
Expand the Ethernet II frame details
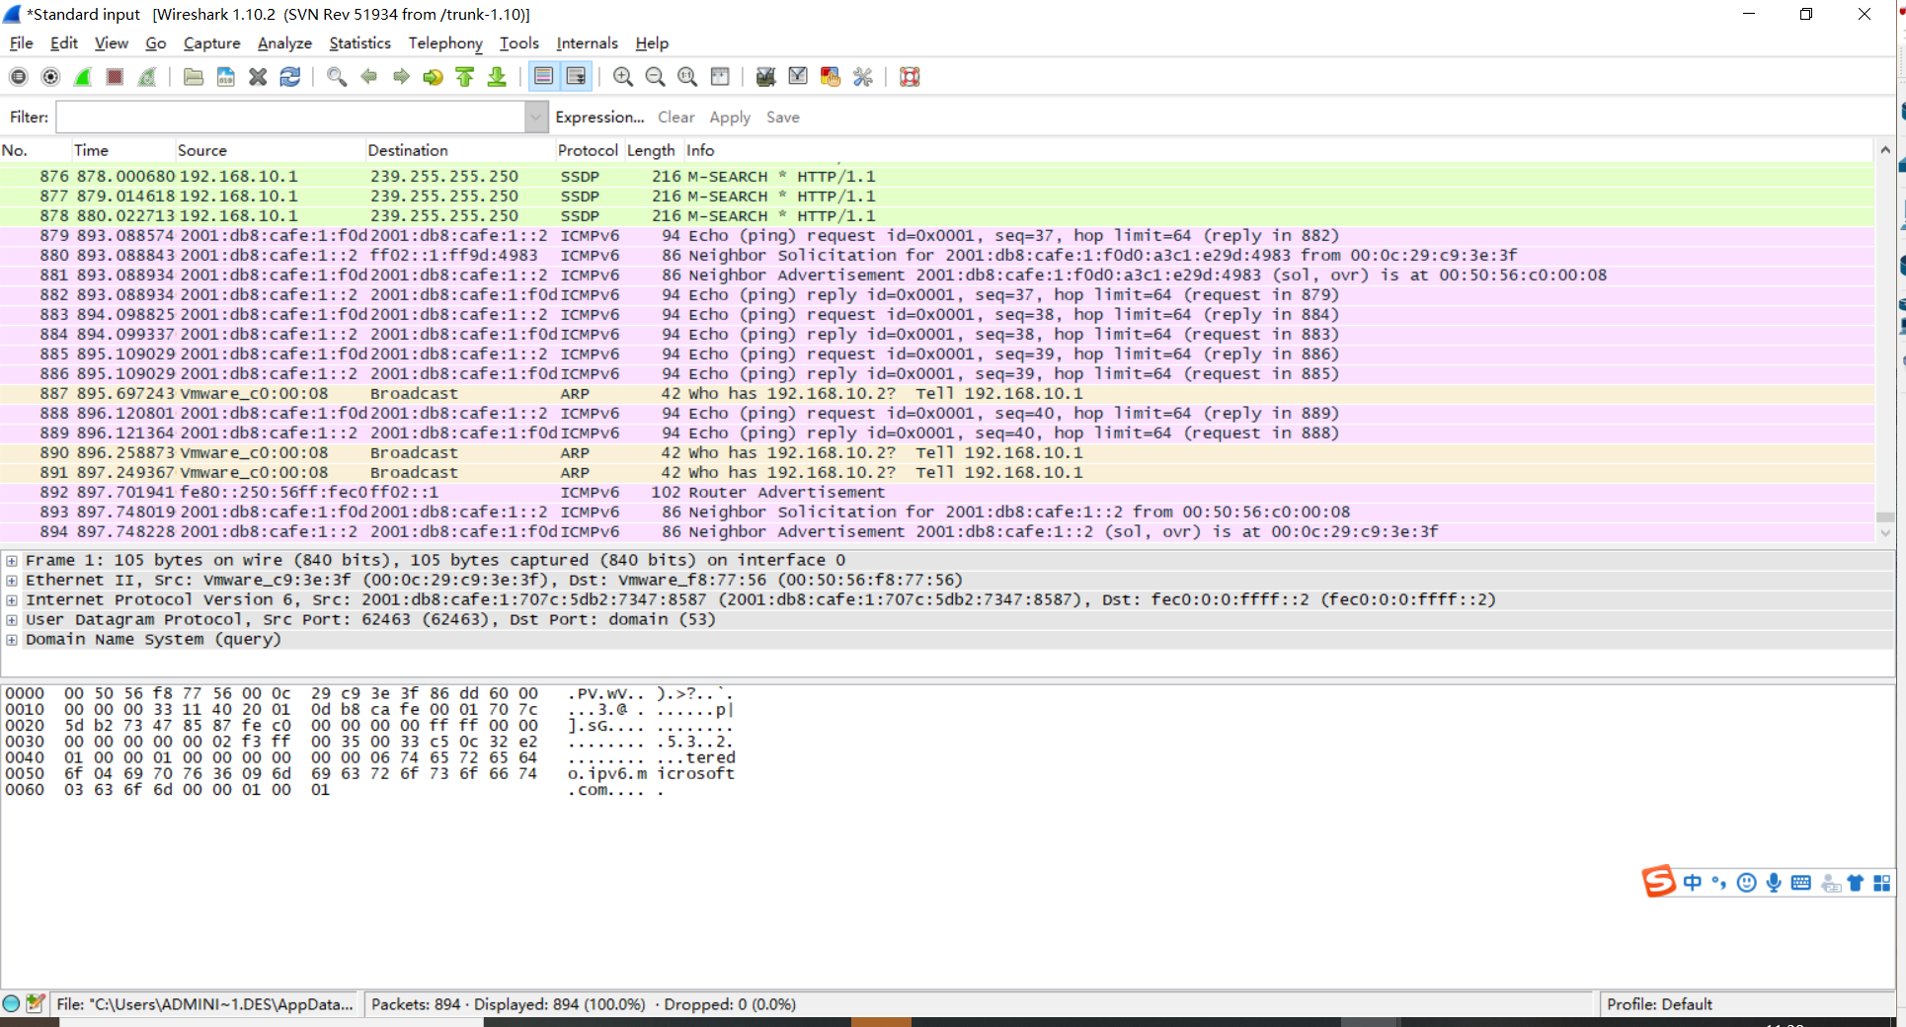11,580
